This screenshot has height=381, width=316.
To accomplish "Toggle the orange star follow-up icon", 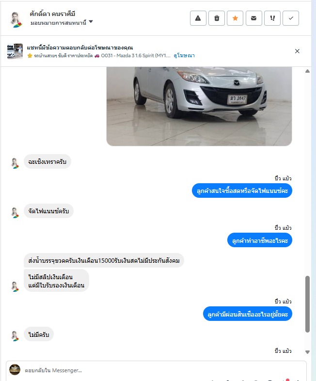I will coord(235,18).
